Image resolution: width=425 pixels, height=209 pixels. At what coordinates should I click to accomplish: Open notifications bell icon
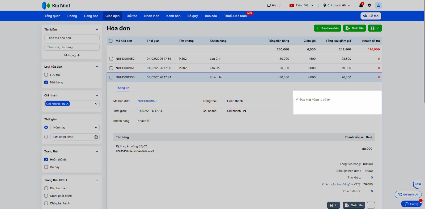point(361,5)
